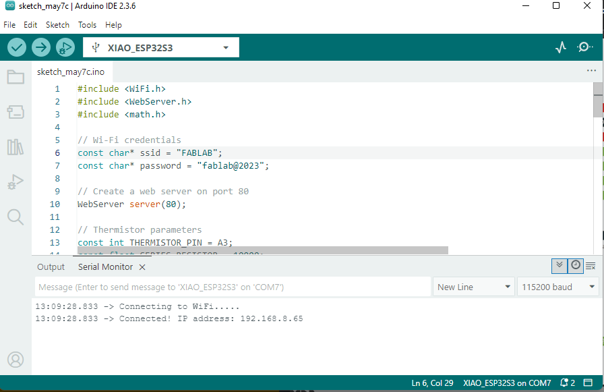
Task: Click the #include <math.h> line
Action: click(x=121, y=115)
